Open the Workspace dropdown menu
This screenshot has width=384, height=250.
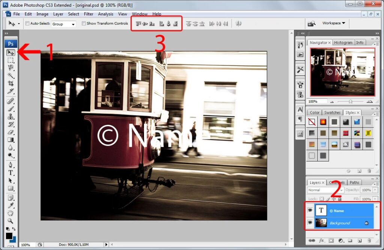click(333, 23)
